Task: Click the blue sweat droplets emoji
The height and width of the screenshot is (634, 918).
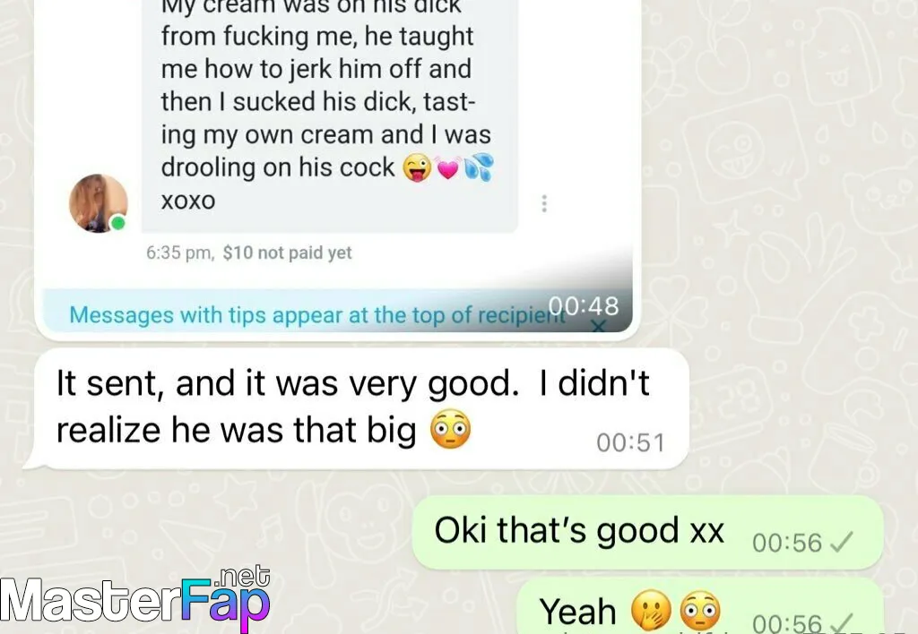Action: pyautogui.click(x=479, y=167)
